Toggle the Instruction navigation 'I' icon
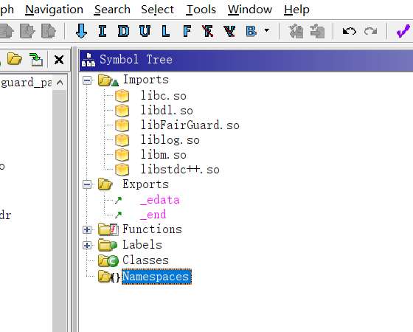Screen dimensions: 413x332 point(103,31)
